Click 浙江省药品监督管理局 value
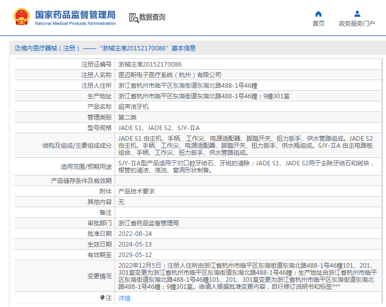Screen dimensions: 386x307 tap(148, 223)
